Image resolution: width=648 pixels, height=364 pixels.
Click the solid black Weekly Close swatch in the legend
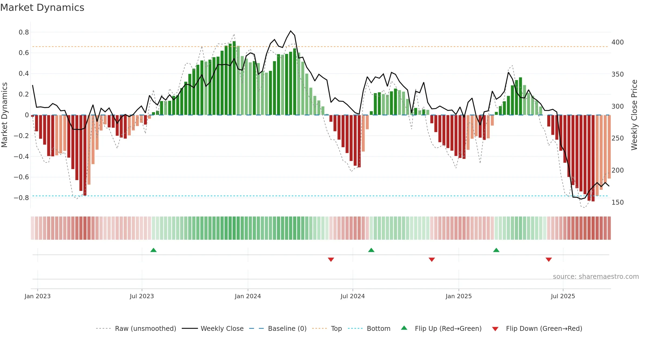click(190, 328)
